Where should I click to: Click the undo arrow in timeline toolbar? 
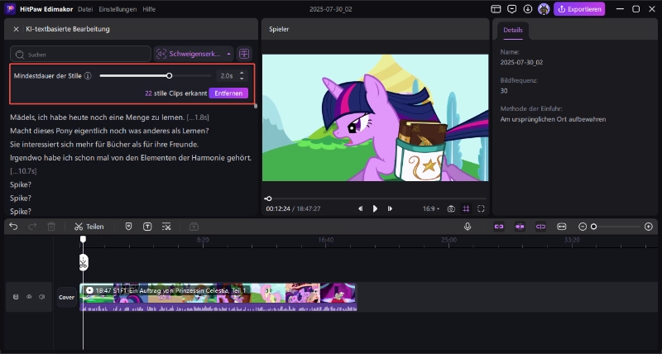pos(13,227)
